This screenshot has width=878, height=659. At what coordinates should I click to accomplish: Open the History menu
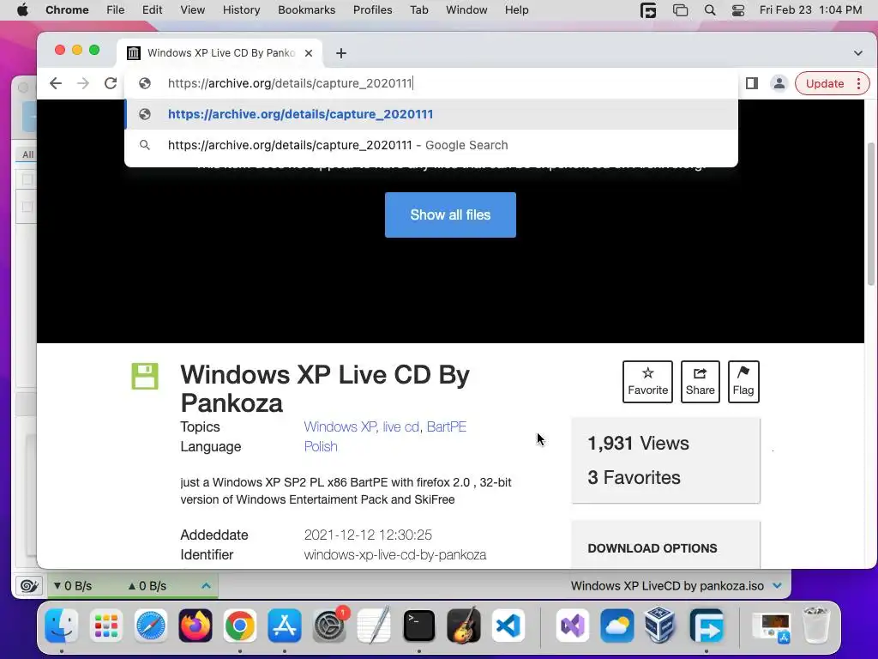[x=241, y=10]
